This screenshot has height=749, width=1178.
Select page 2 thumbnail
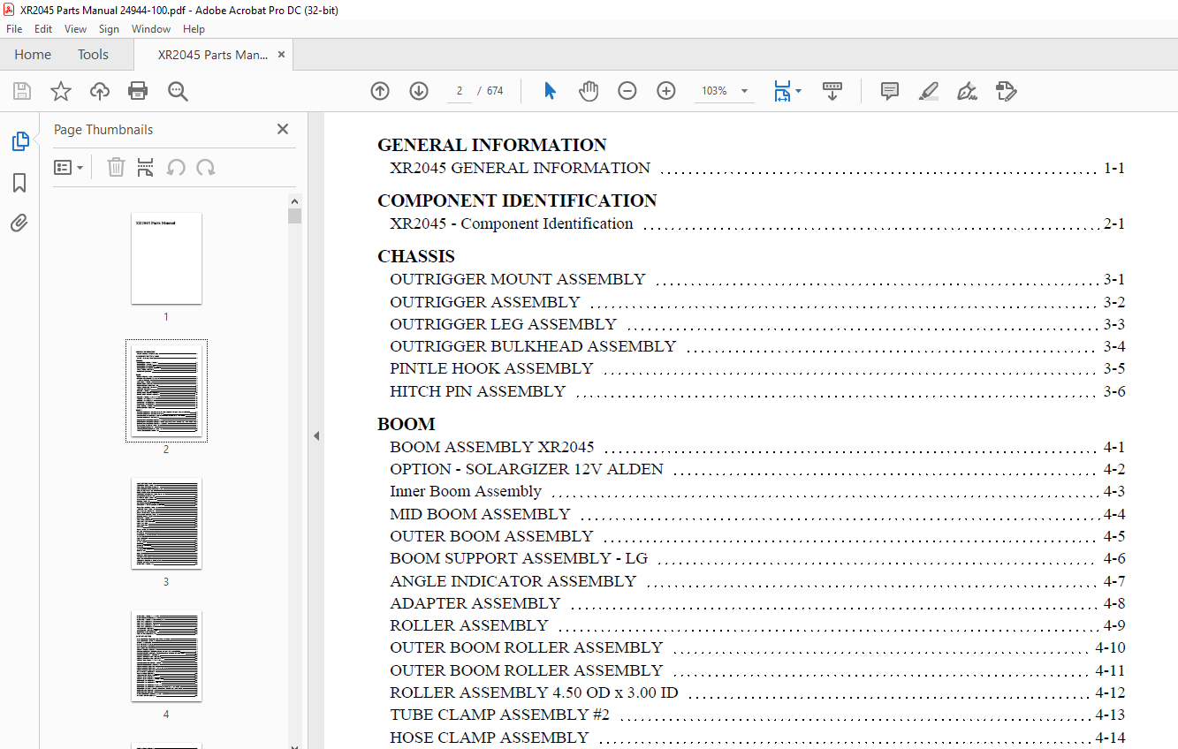pos(166,391)
